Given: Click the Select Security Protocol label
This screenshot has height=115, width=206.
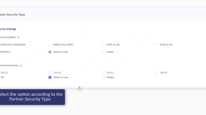Looking at the screenshot, I should (9, 65).
